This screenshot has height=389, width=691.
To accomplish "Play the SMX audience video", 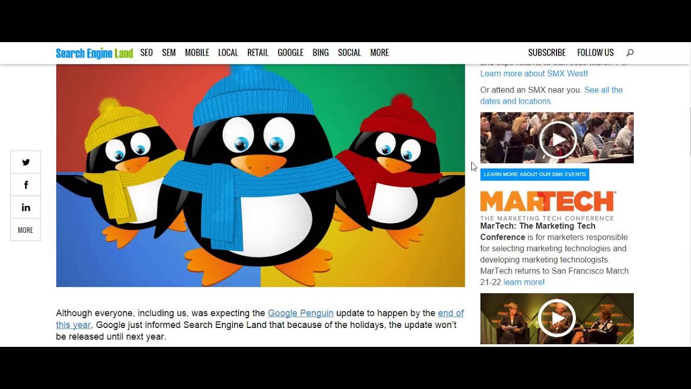I will [557, 138].
